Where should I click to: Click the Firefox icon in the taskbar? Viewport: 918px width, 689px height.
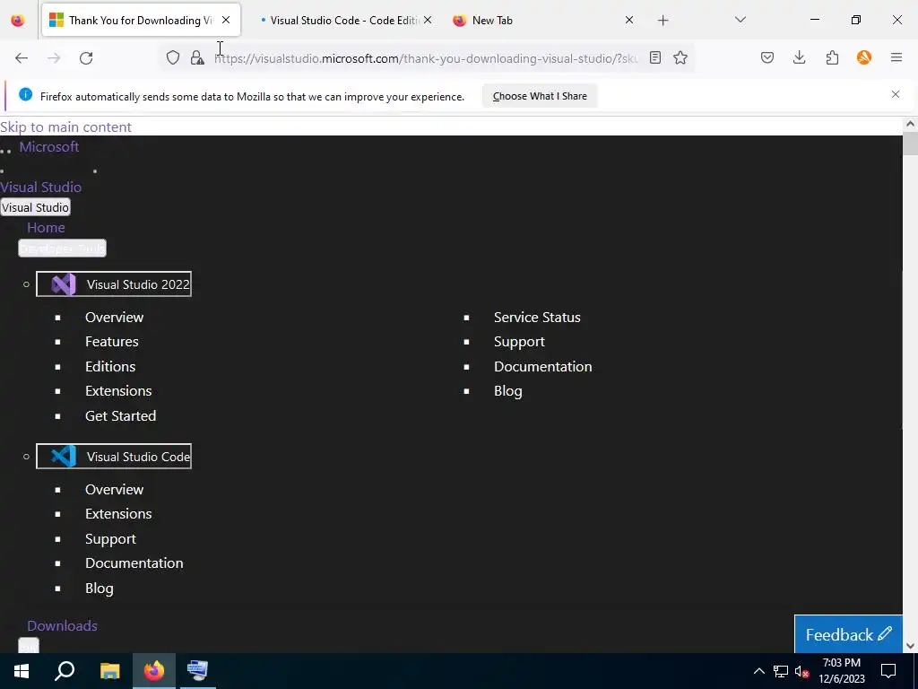(x=154, y=671)
